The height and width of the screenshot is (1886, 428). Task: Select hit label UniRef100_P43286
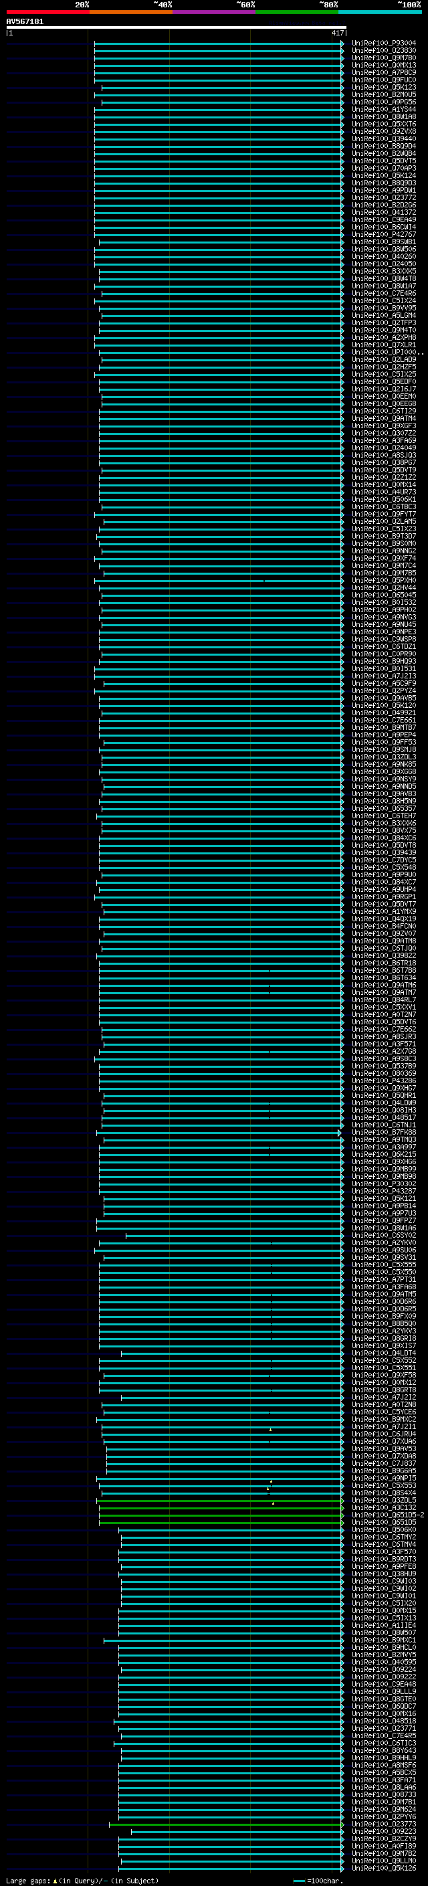383,1080
